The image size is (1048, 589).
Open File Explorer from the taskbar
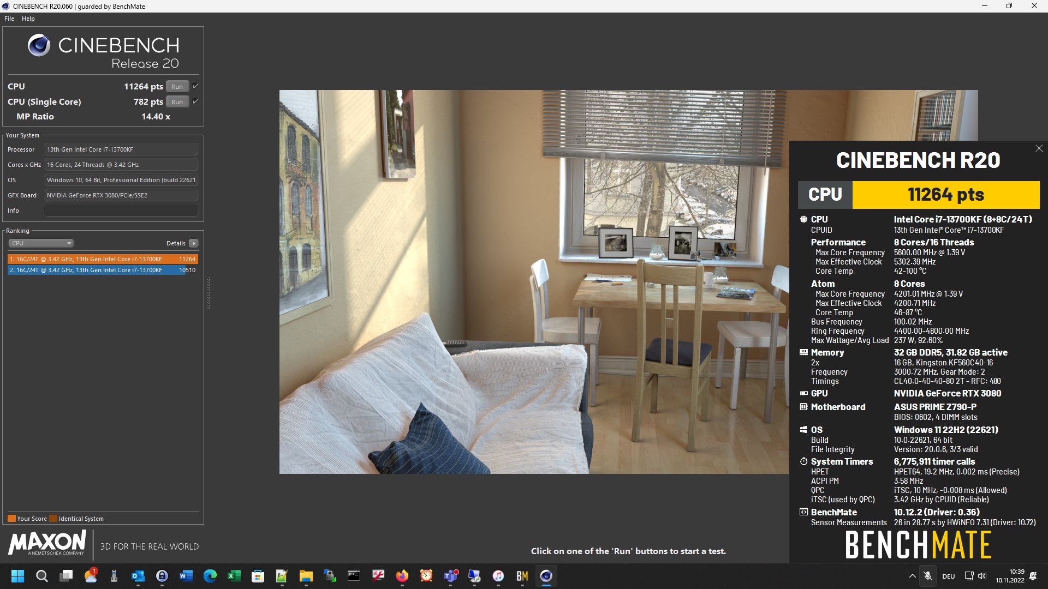(306, 576)
